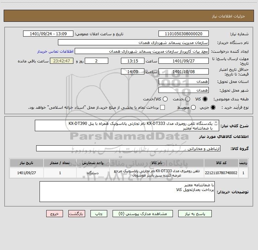Click the delivery province همدان field

pos(184,81)
